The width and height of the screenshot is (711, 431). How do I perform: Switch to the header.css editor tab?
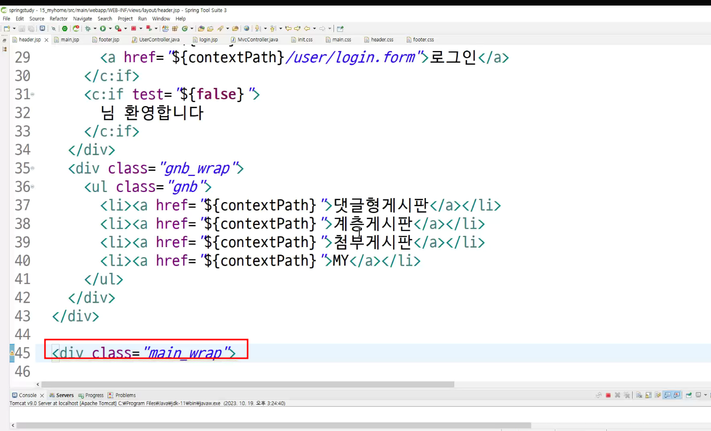[x=378, y=39]
